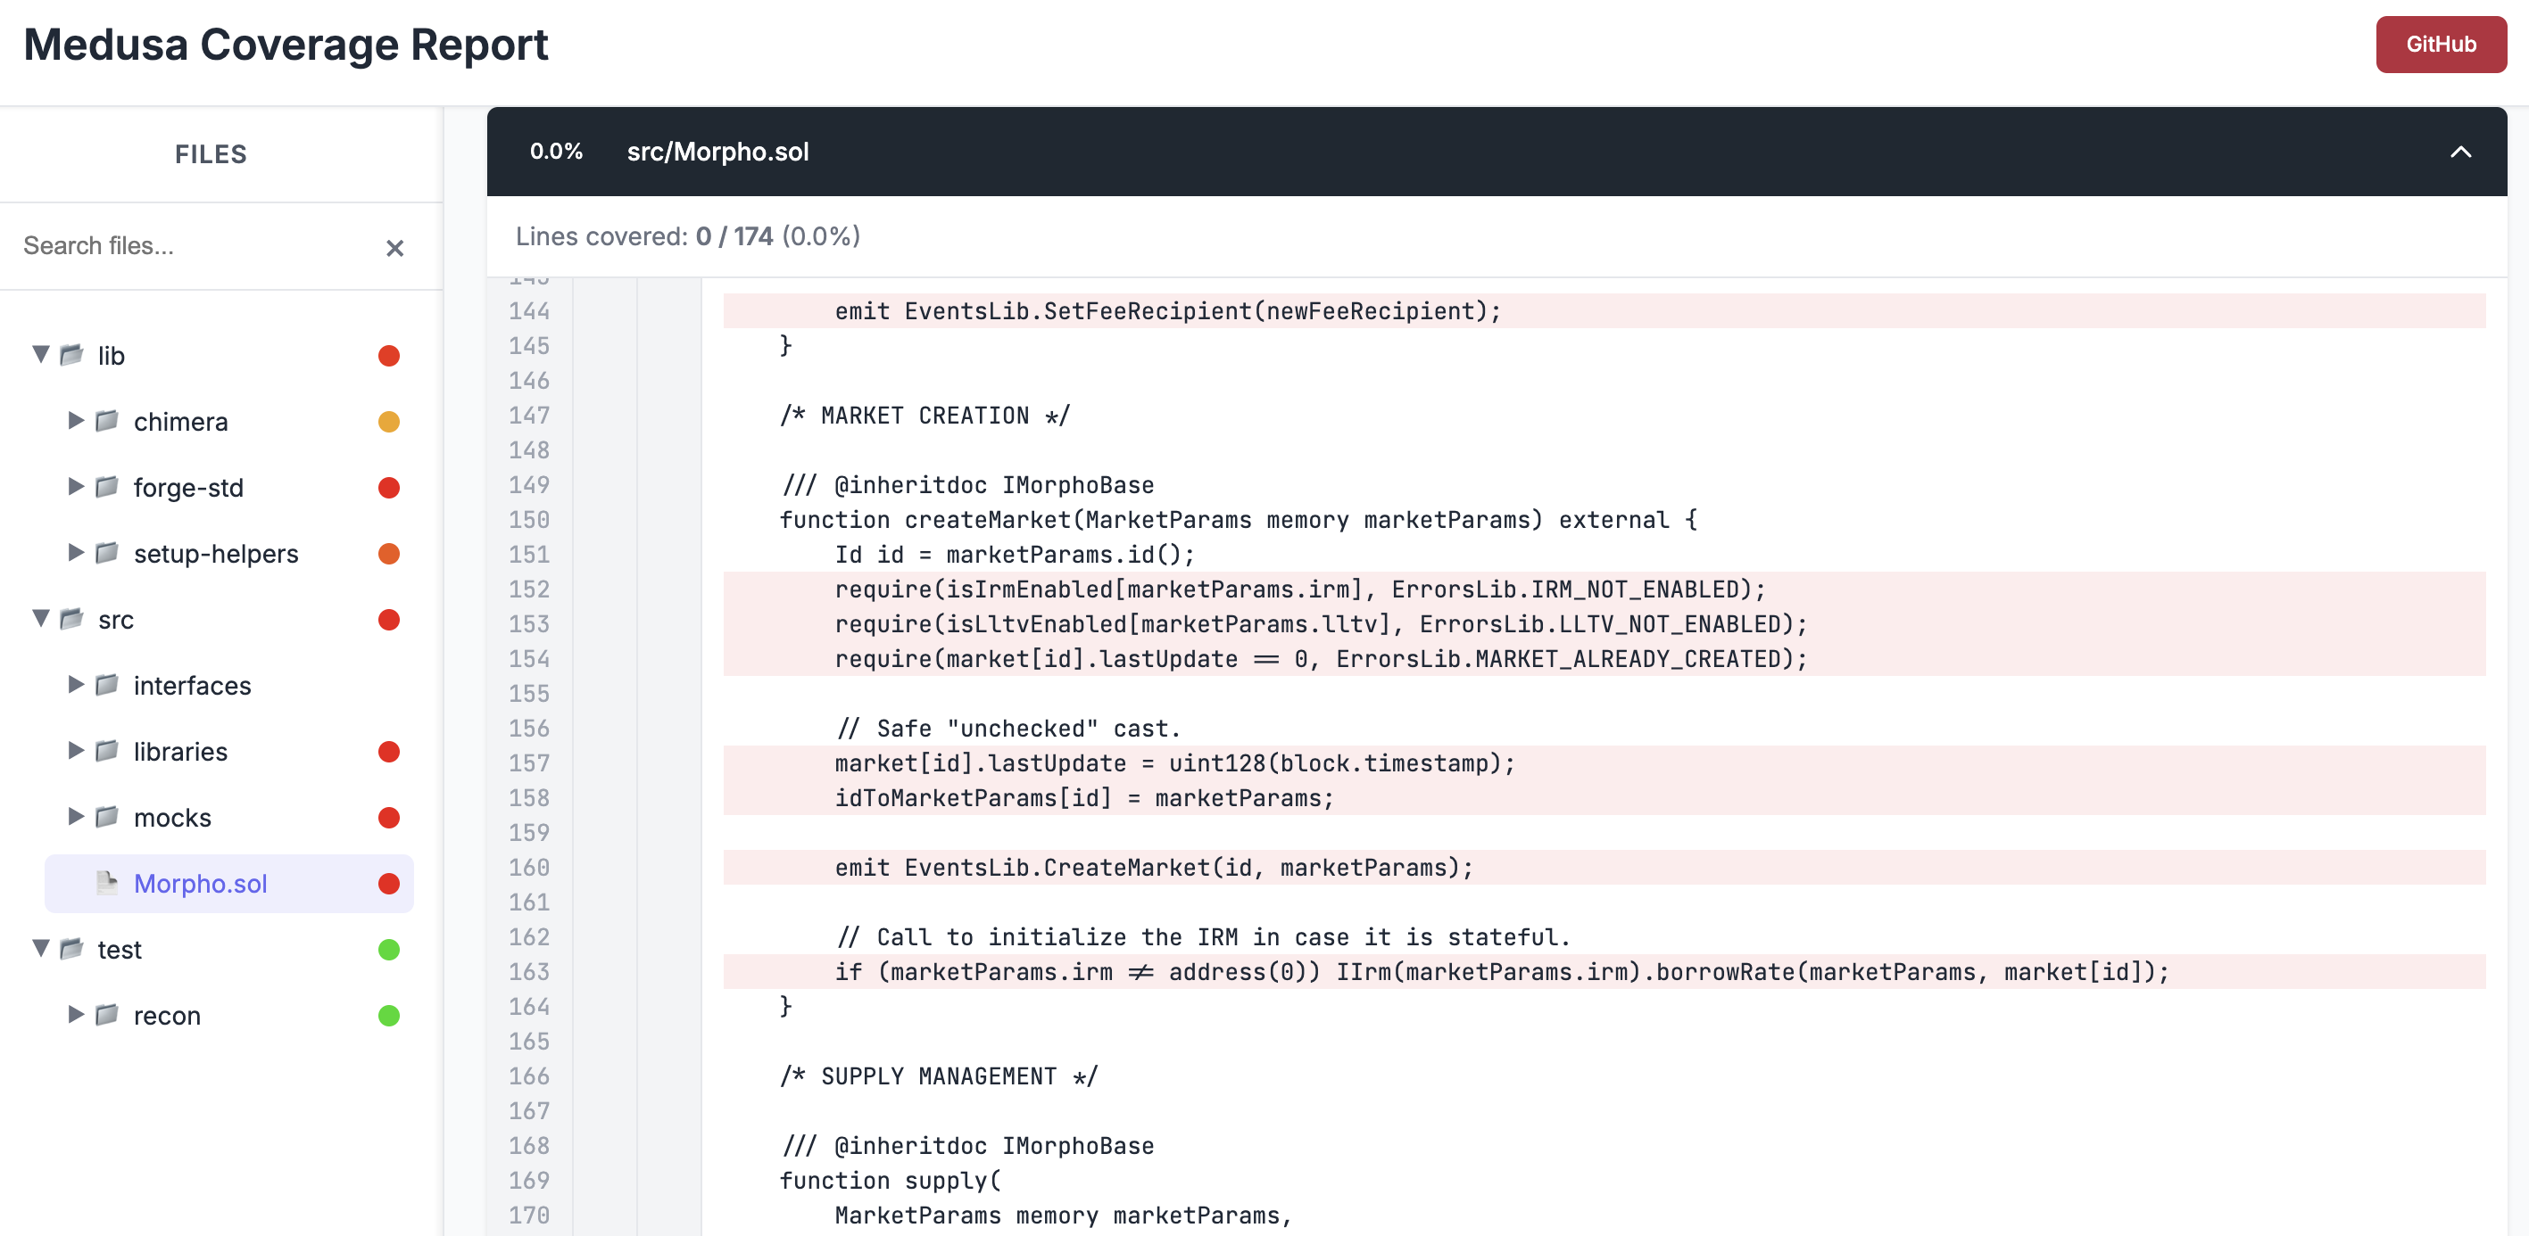Click the SUPPLY MANAGEMENT comment line

[x=939, y=1077]
